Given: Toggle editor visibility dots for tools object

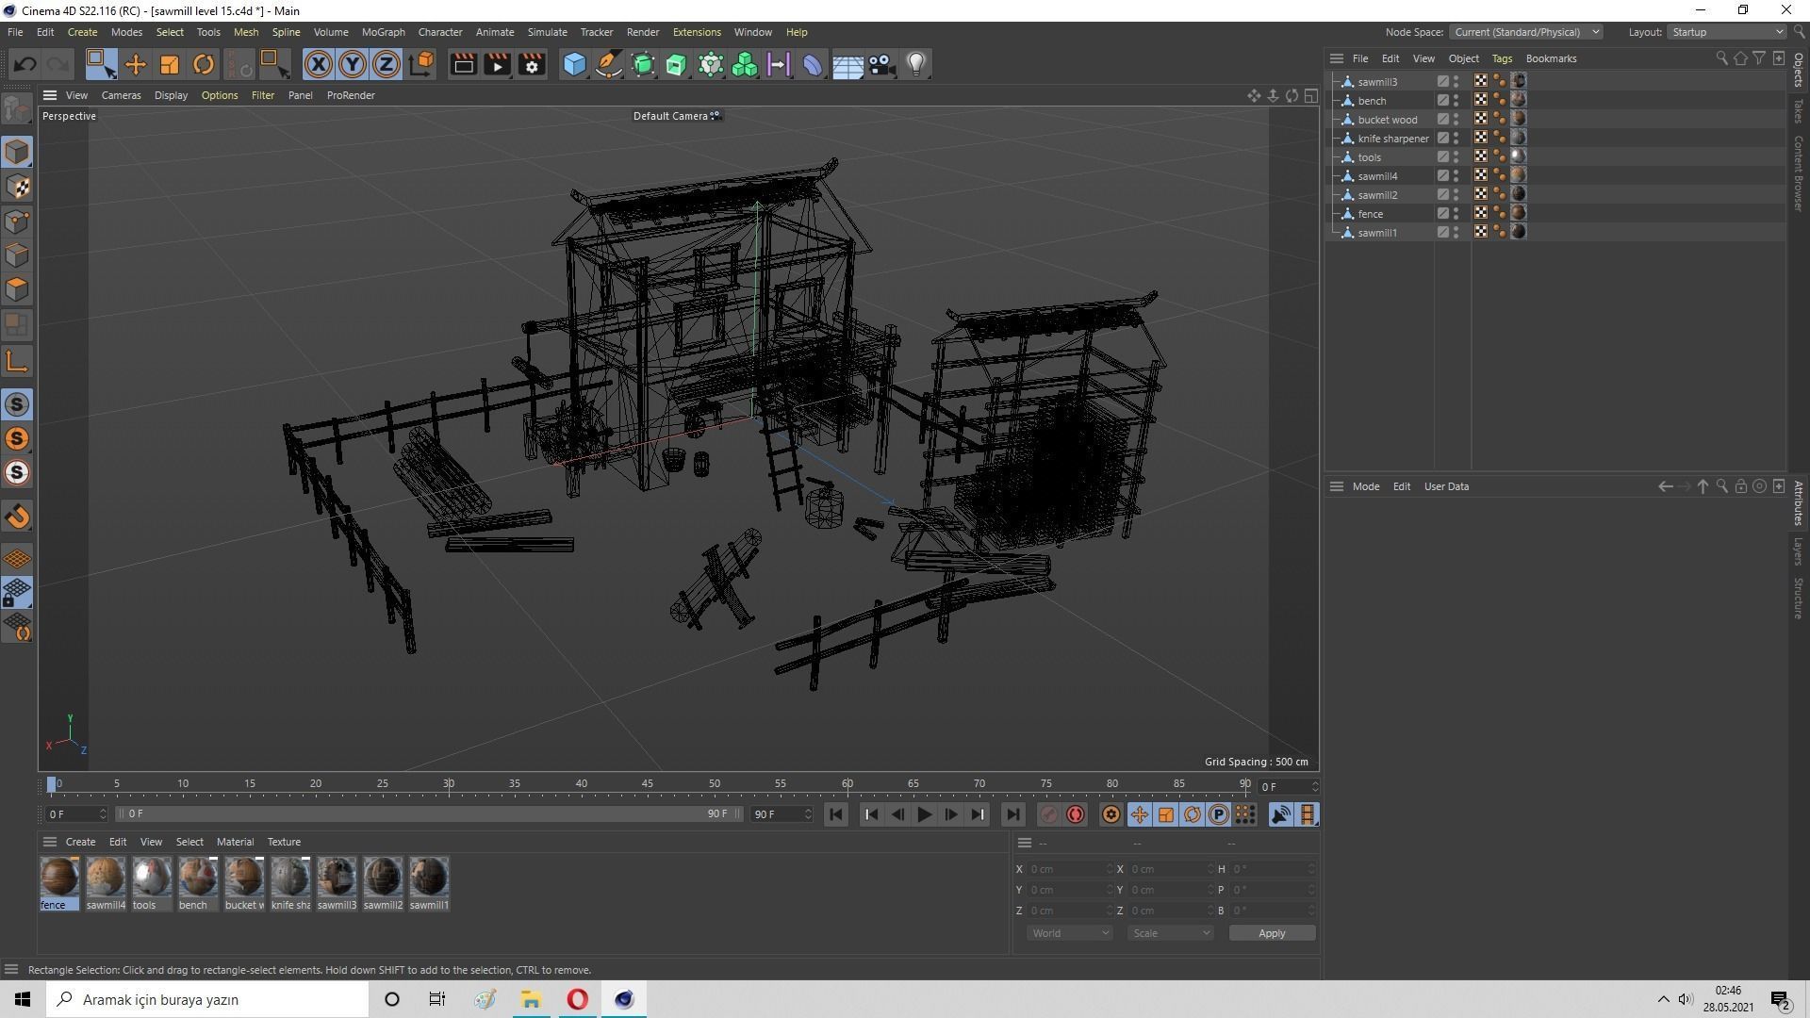Looking at the screenshot, I should pyautogui.click(x=1456, y=157).
